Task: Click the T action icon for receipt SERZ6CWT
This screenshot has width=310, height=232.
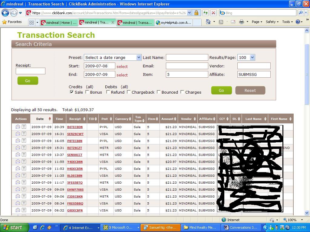Action: tap(24, 134)
